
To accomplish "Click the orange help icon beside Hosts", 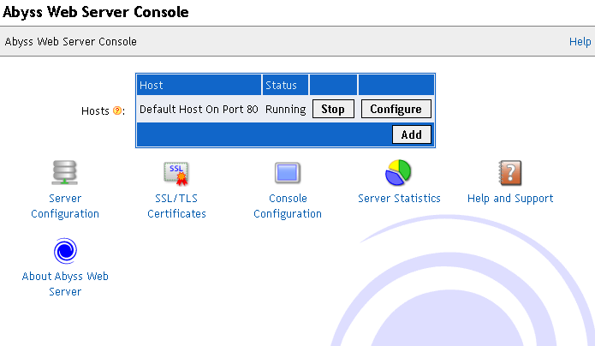I will (x=117, y=110).
